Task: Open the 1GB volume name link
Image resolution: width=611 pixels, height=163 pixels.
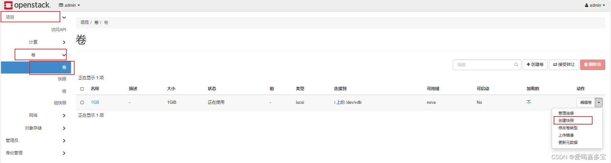Action: click(95, 102)
